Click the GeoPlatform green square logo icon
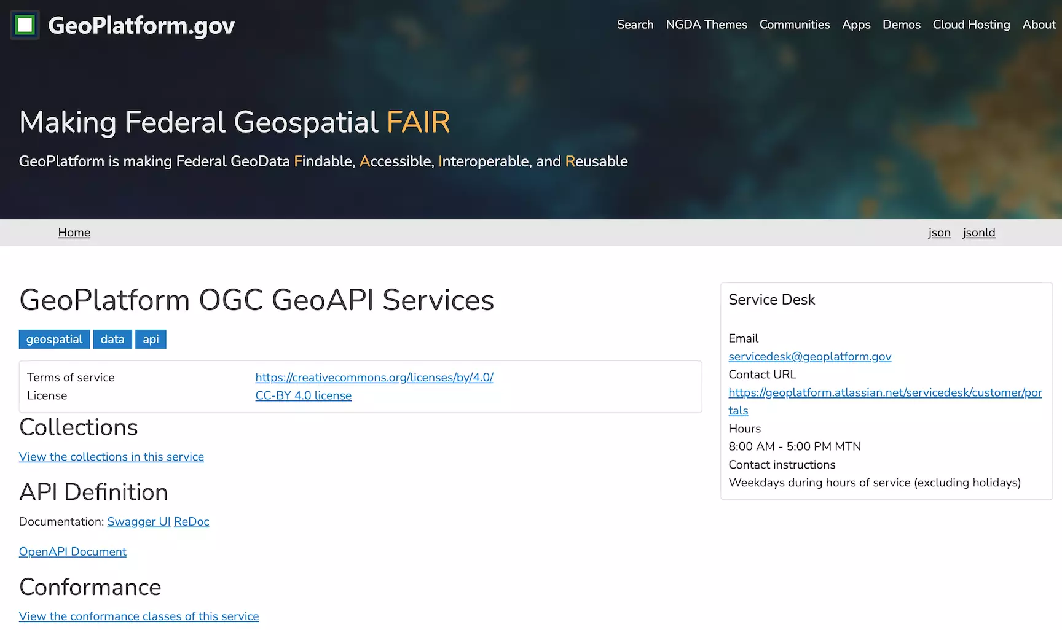 click(x=25, y=25)
